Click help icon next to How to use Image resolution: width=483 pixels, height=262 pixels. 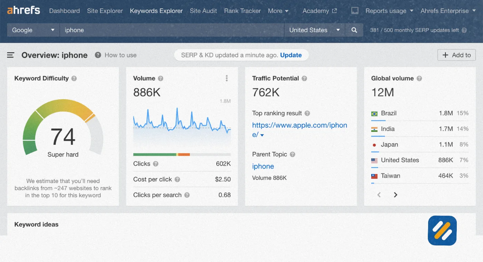98,55
